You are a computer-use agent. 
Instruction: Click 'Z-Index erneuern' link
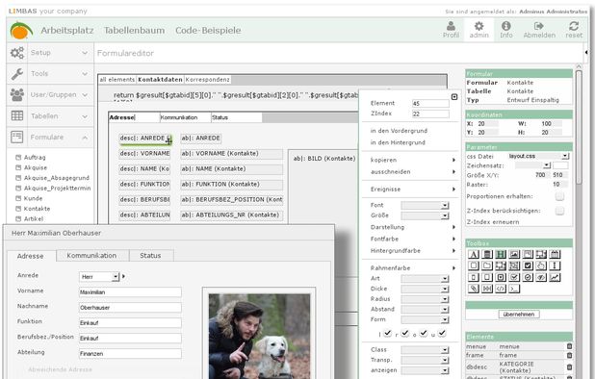pos(493,222)
